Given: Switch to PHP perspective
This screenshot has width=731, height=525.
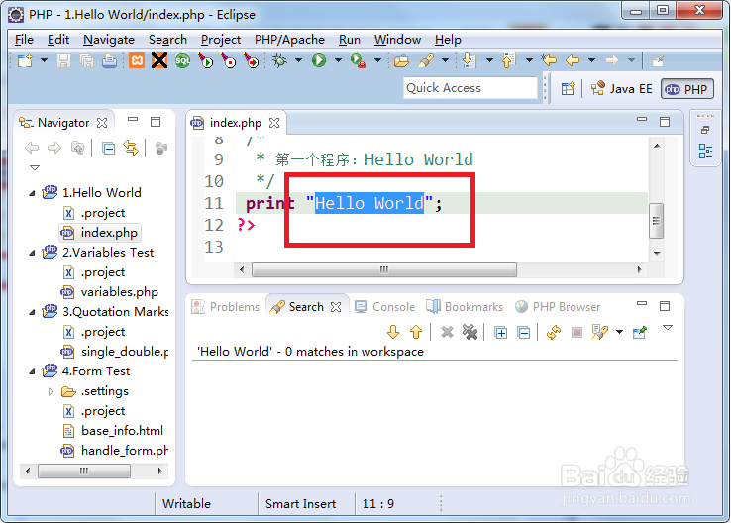Looking at the screenshot, I should point(686,88).
